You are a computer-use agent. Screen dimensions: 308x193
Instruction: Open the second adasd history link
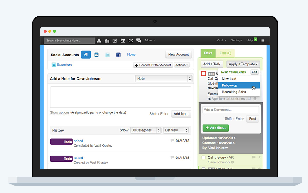78,158
